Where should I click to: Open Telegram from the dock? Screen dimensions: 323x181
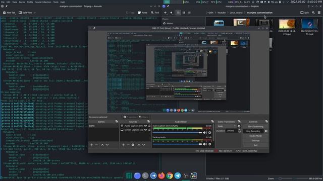click(x=178, y=175)
